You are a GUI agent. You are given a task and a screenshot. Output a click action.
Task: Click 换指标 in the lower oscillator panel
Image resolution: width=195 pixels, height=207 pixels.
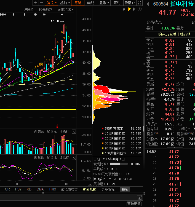click(64, 158)
